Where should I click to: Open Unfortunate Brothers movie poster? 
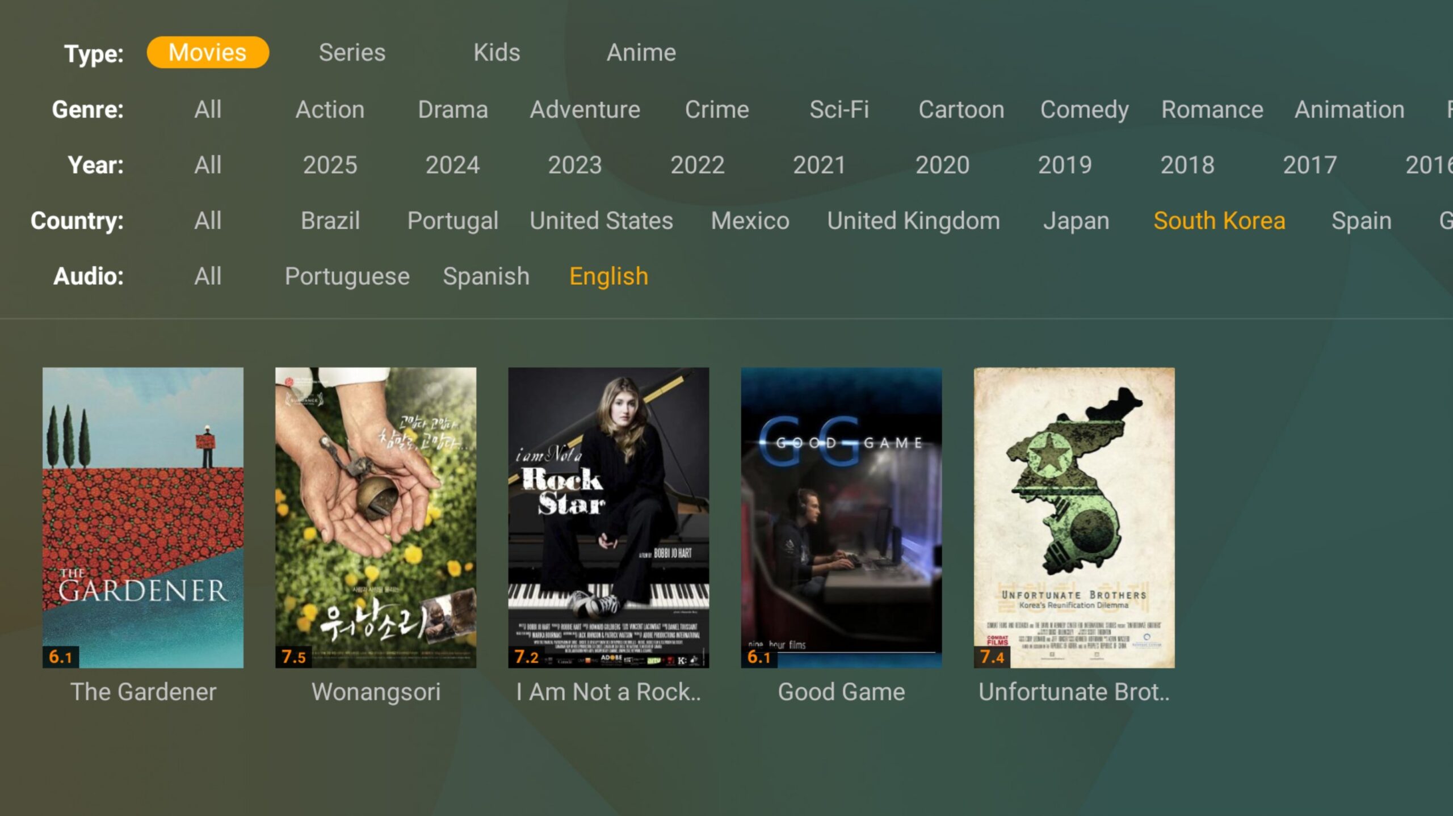(x=1074, y=518)
